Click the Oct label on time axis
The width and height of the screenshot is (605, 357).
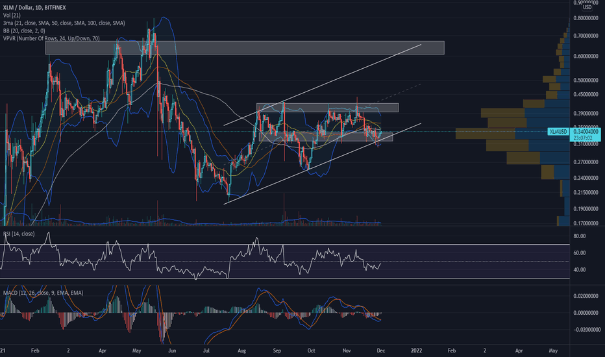(311, 351)
